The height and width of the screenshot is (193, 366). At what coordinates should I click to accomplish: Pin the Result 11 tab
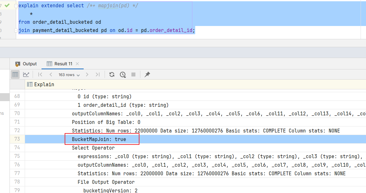pyautogui.click(x=147, y=75)
